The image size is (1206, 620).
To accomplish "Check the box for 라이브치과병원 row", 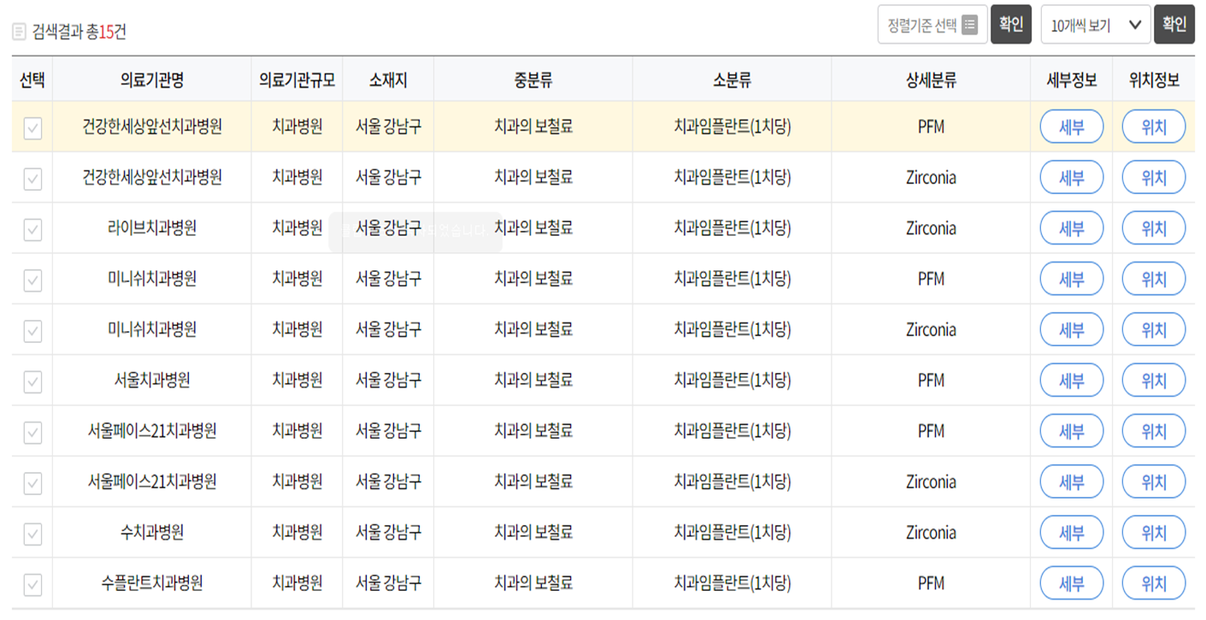I will tap(32, 229).
